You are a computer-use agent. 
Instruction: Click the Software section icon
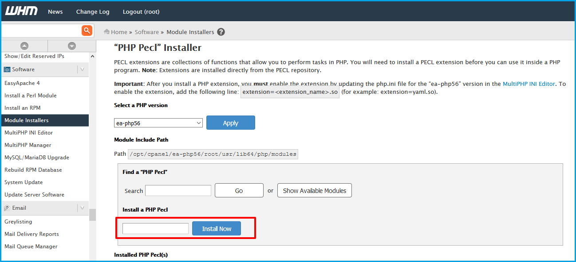click(7, 69)
